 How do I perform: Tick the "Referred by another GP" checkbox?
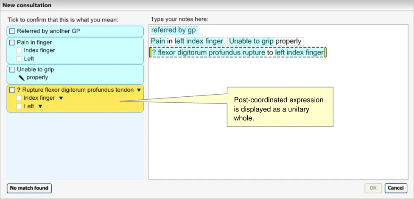(x=12, y=31)
